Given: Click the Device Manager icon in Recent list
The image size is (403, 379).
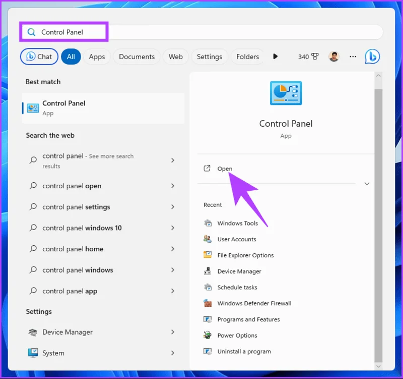Looking at the screenshot, I should click(x=208, y=271).
